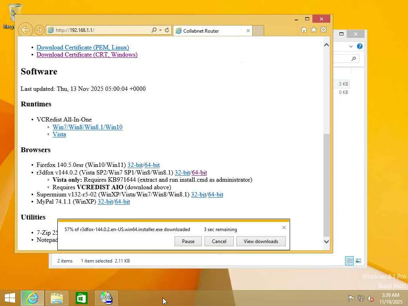Download r3dfox v144.0.2 64-bit
408x306 pixels.
[199, 173]
